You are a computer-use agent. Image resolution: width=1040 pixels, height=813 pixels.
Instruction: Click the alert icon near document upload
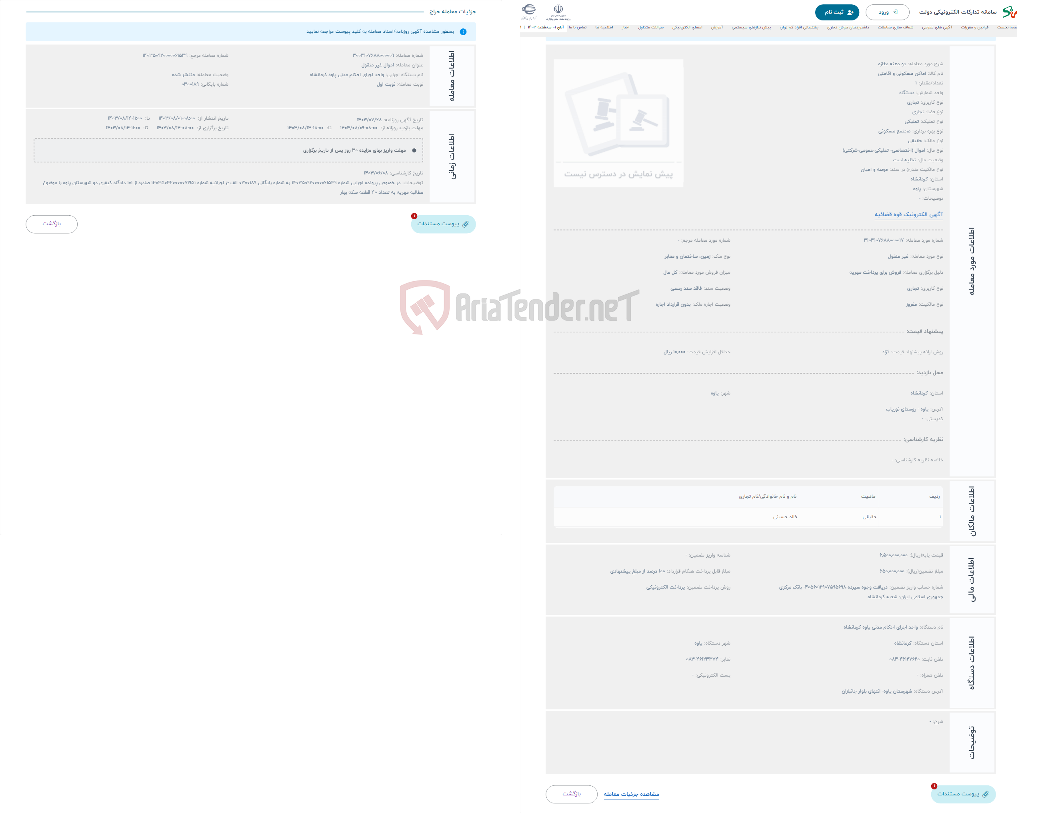pyautogui.click(x=414, y=216)
